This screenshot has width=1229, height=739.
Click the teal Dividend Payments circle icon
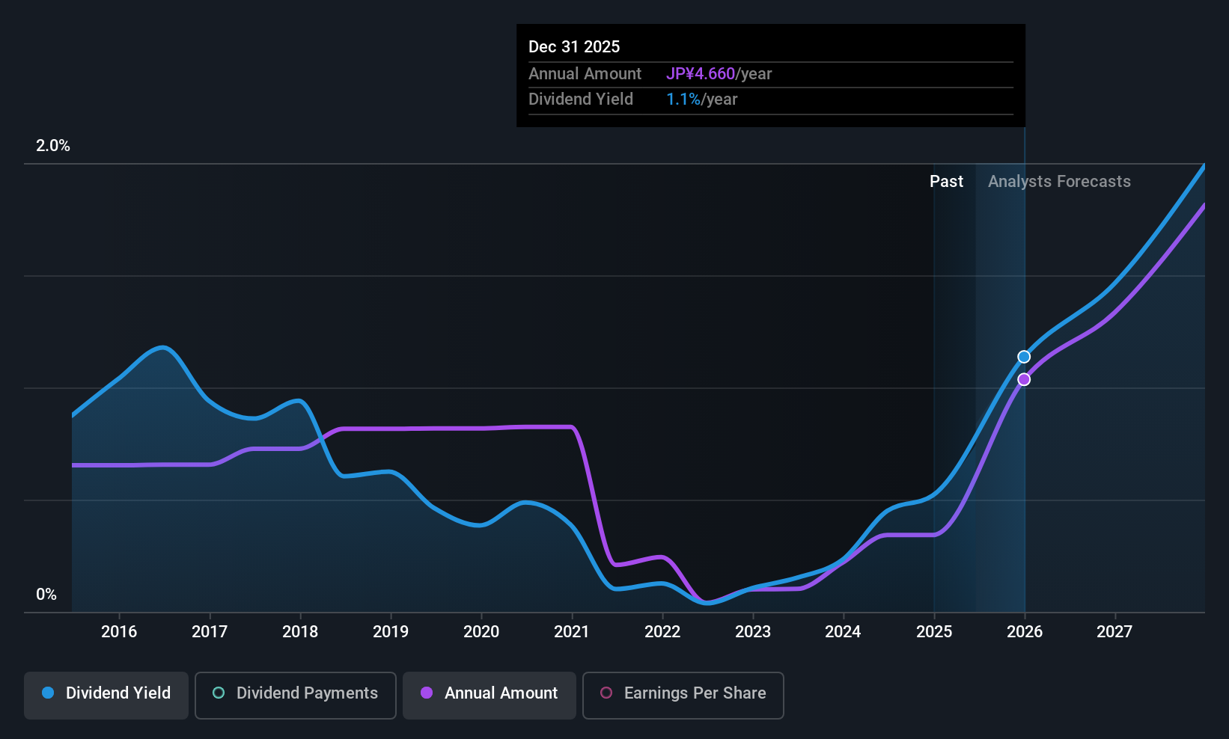point(219,693)
